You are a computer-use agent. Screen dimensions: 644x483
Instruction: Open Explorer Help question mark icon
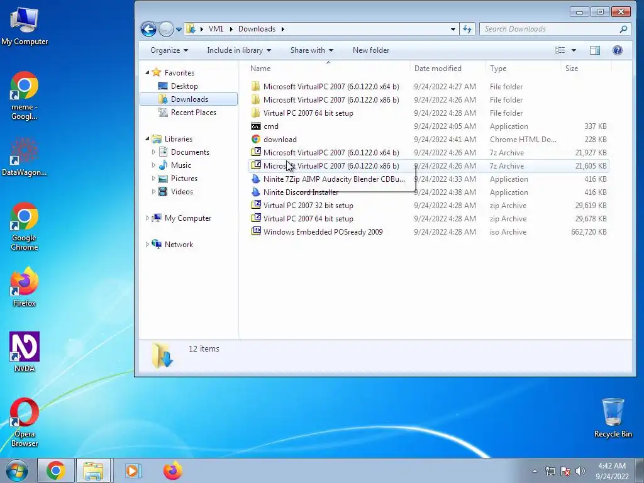pyautogui.click(x=618, y=50)
